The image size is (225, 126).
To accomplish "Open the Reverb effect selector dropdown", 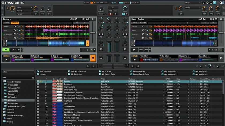I will click(x=24, y=11).
